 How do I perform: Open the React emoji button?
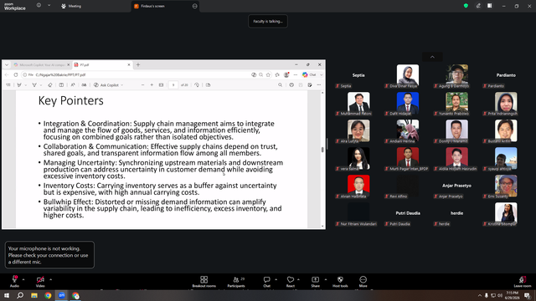click(291, 282)
